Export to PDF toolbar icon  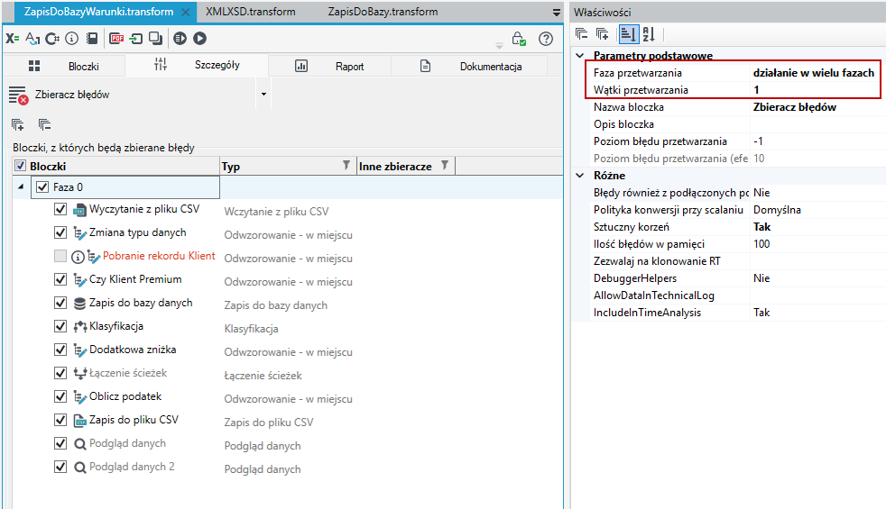[x=117, y=39]
